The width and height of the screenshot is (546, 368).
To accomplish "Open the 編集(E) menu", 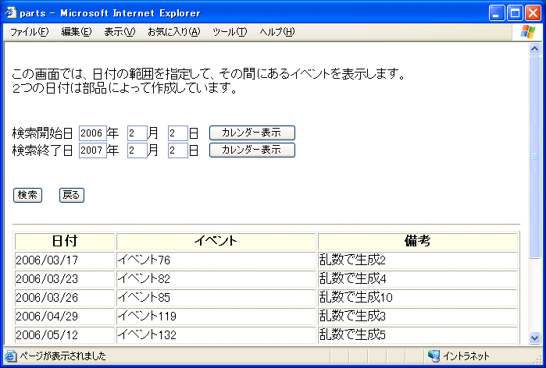I will 77,32.
